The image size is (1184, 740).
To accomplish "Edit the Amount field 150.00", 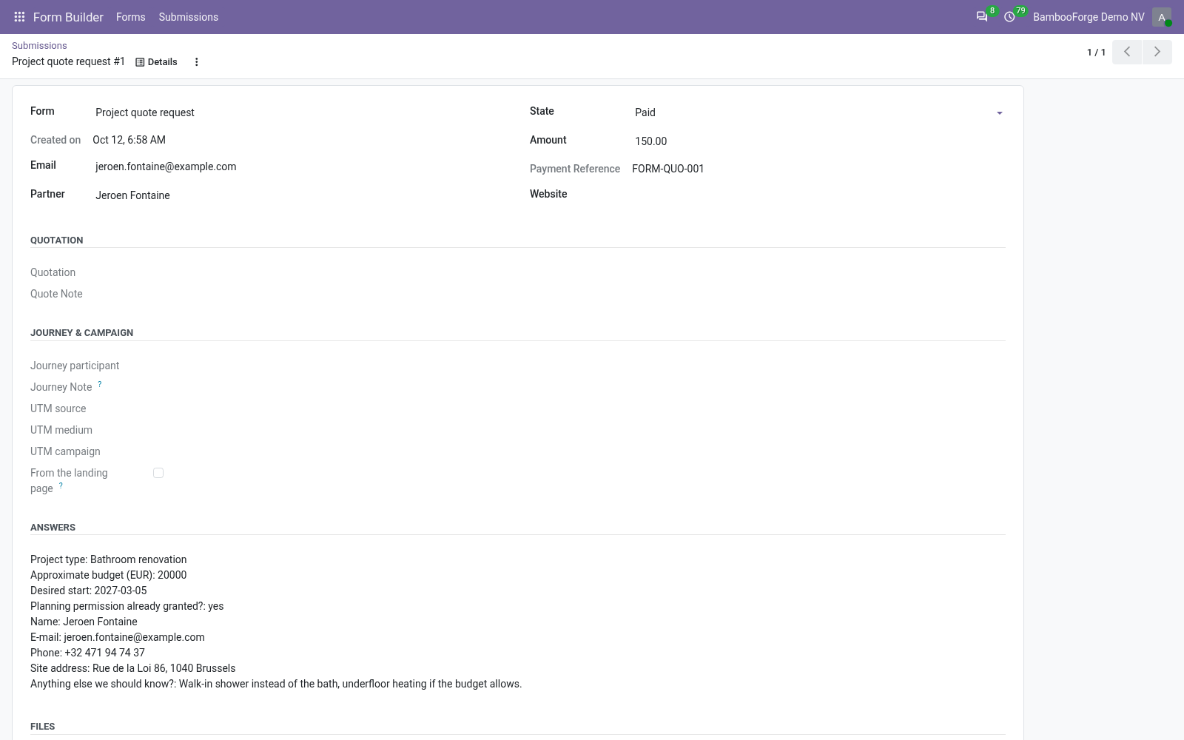I will (817, 141).
